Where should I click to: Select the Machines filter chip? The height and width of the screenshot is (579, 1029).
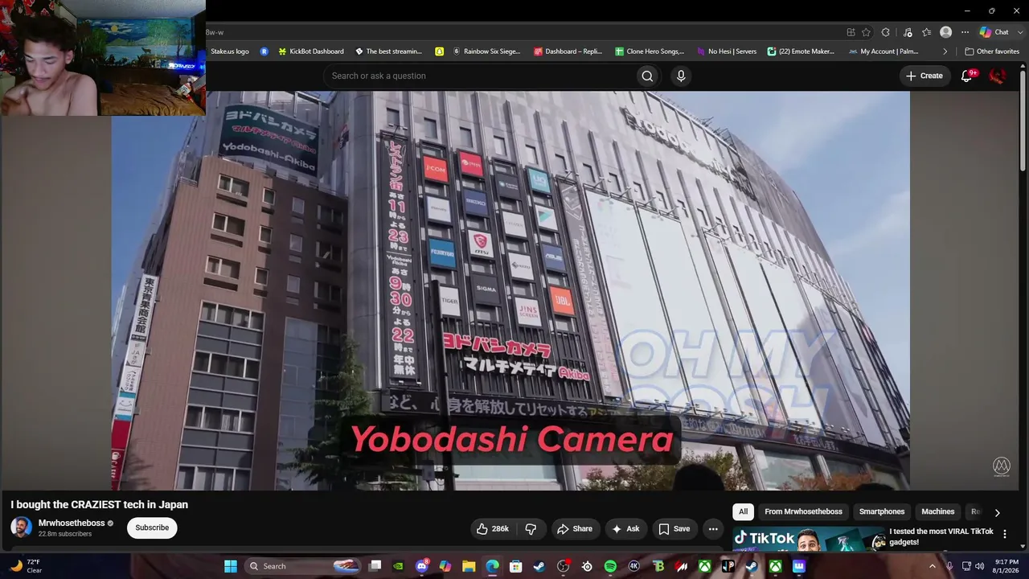click(x=937, y=511)
